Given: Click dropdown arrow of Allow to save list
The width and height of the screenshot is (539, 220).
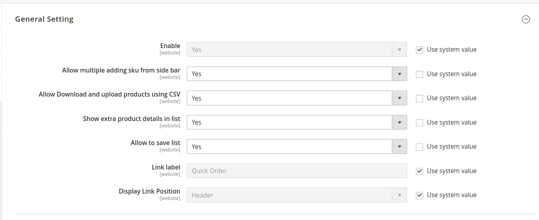Looking at the screenshot, I should [399, 147].
